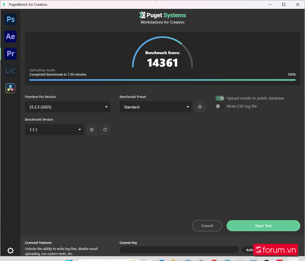Toggle Upload results to public database

click(x=220, y=98)
